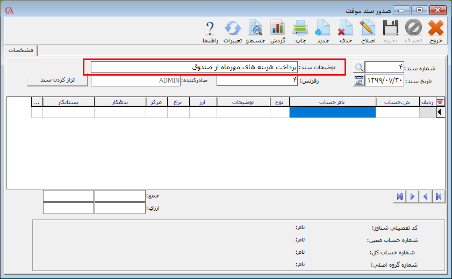Click the first row ش.حساب cell
The height and width of the screenshot is (279, 452).
coord(398,112)
